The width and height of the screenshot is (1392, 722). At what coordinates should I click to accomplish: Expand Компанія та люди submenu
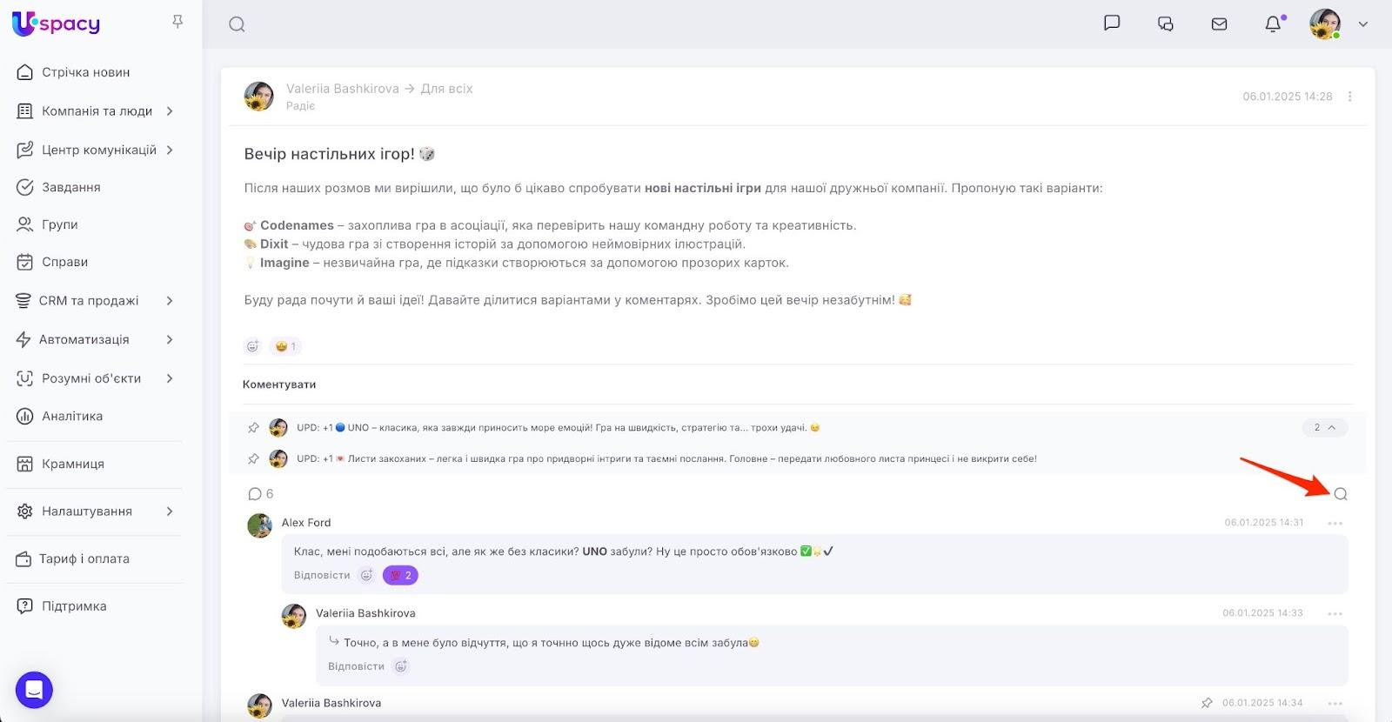(170, 111)
